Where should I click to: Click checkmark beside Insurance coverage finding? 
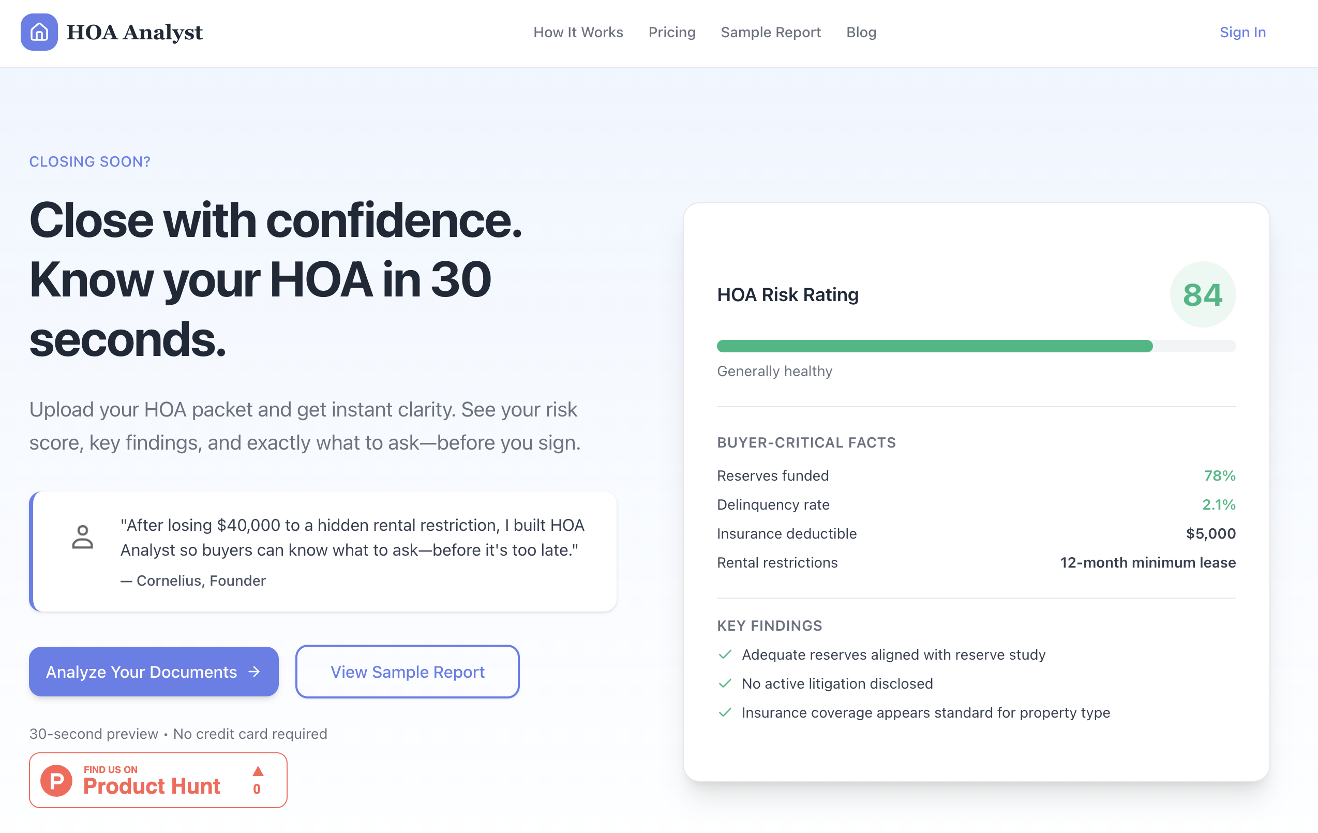[725, 712]
